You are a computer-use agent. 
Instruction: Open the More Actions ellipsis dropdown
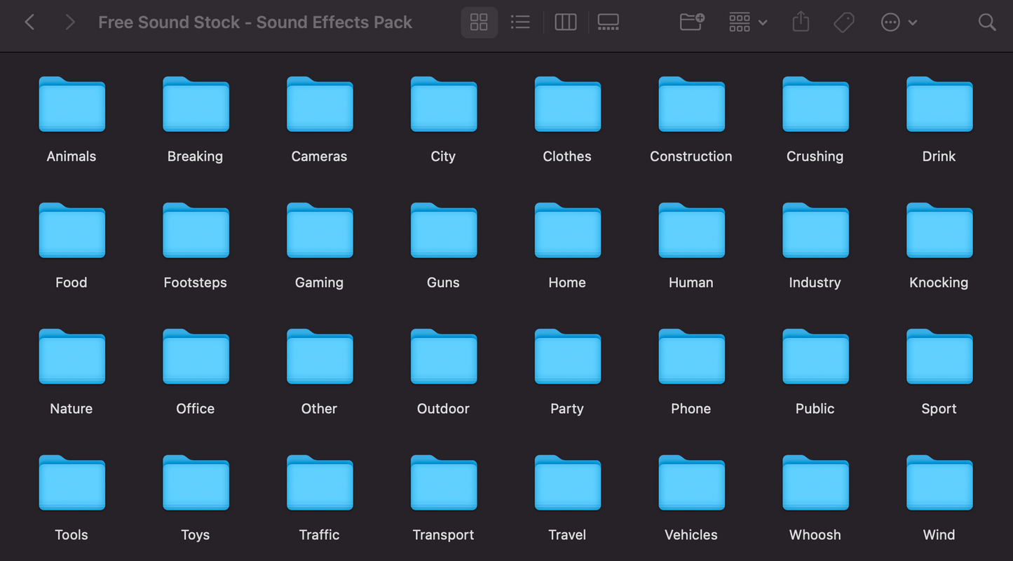point(890,22)
